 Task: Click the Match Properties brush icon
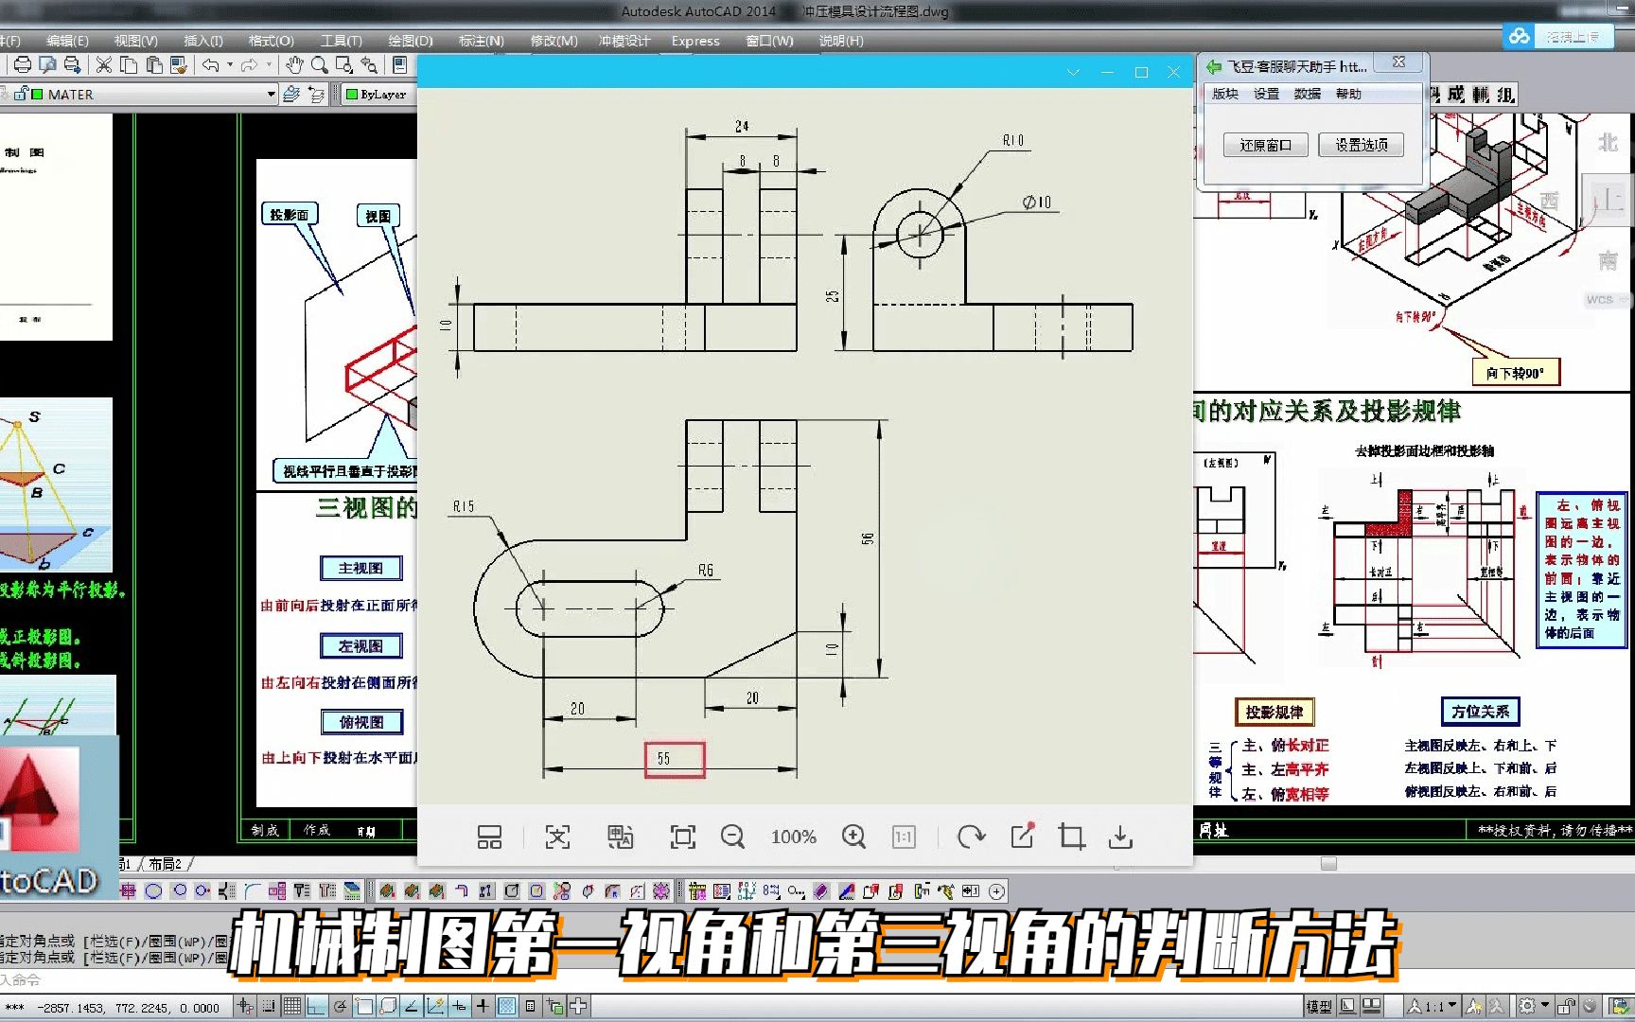coord(180,65)
